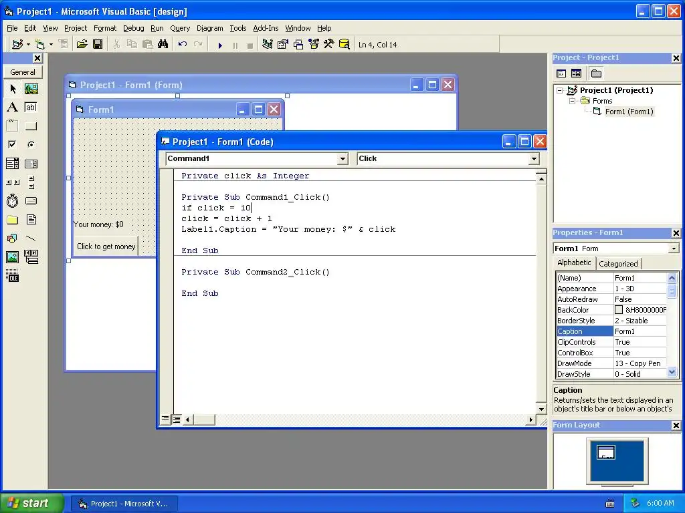Open the Command1 object dropdown
This screenshot has width=685, height=513.
coord(343,159)
